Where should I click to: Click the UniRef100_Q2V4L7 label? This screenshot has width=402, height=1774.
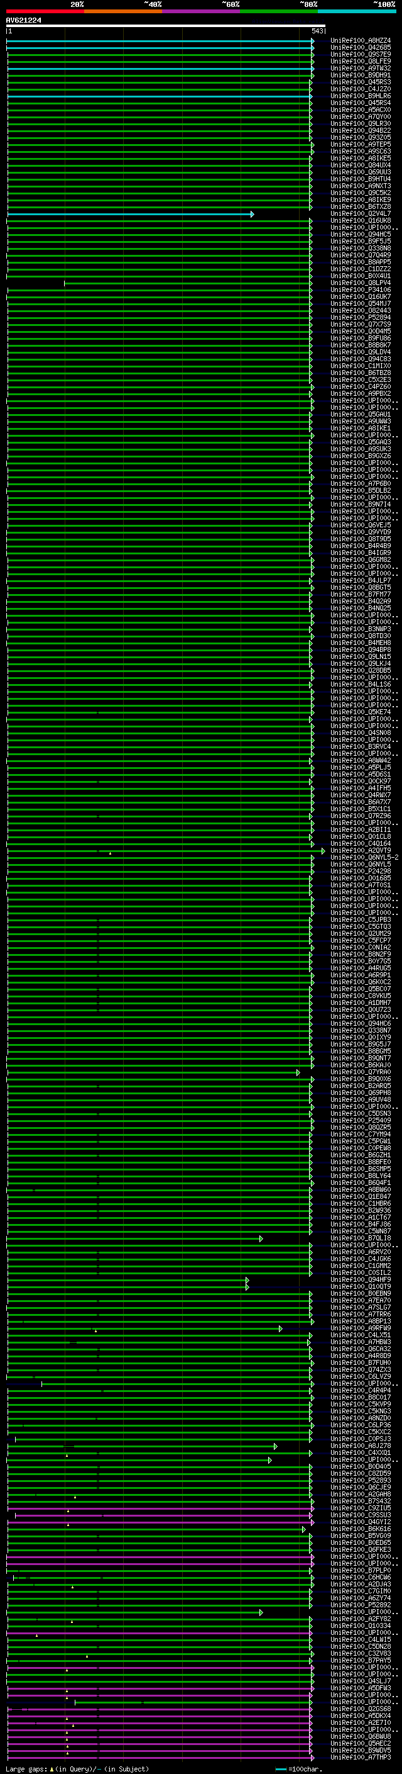pyautogui.click(x=361, y=213)
